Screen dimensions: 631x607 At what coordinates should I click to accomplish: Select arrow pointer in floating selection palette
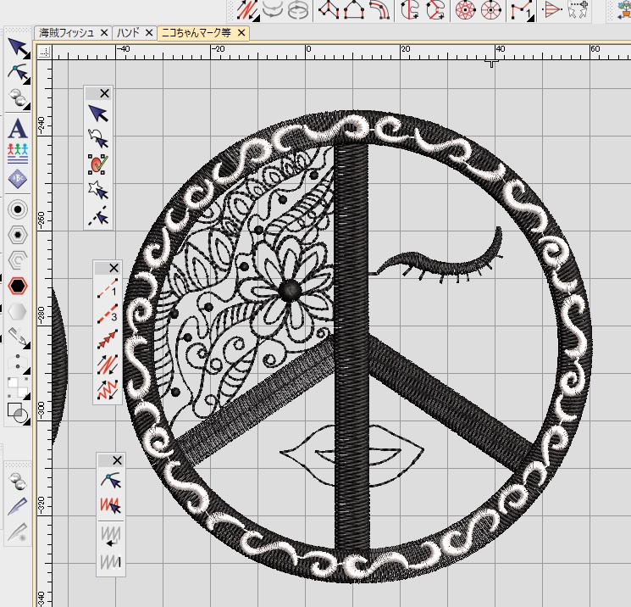click(98, 114)
